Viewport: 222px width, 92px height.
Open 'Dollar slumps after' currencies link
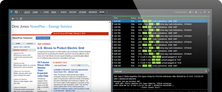pyautogui.click(x=21, y=73)
